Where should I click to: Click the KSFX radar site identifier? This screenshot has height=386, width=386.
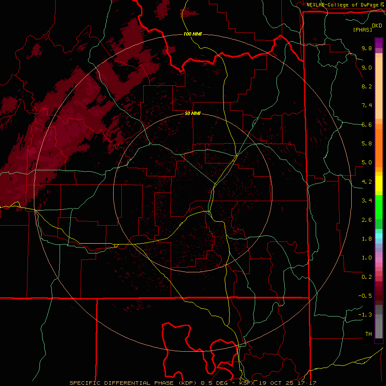[247, 383]
